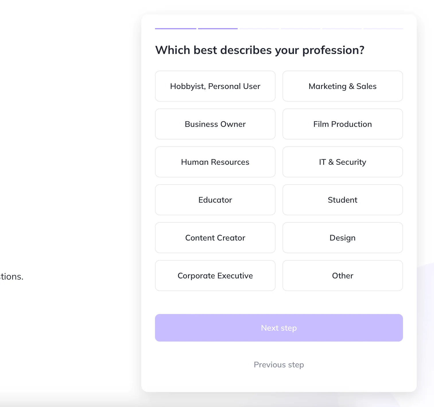Click fifth progress bar segment
This screenshot has height=407, width=434.
point(342,29)
